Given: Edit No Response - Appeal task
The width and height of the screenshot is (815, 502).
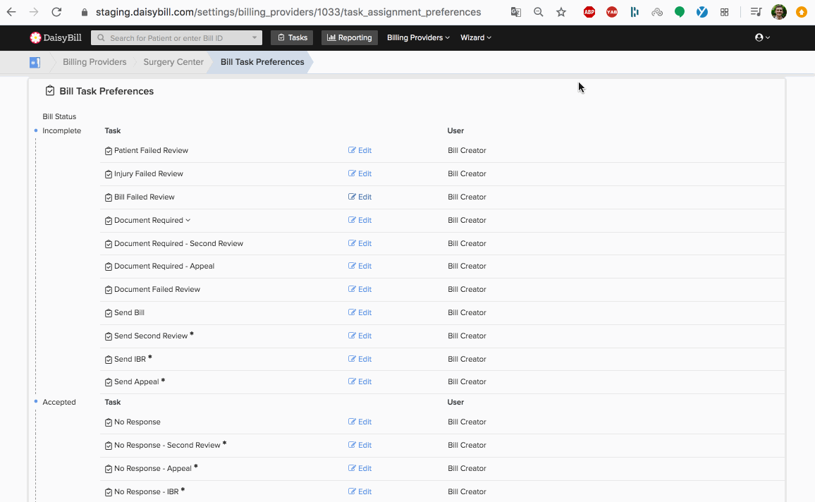Looking at the screenshot, I should pyautogui.click(x=360, y=468).
